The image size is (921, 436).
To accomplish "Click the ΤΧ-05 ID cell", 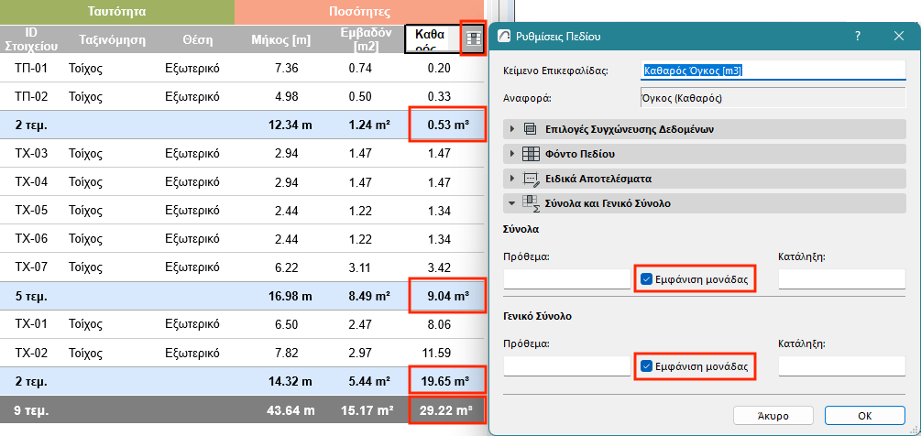I will pos(30,211).
